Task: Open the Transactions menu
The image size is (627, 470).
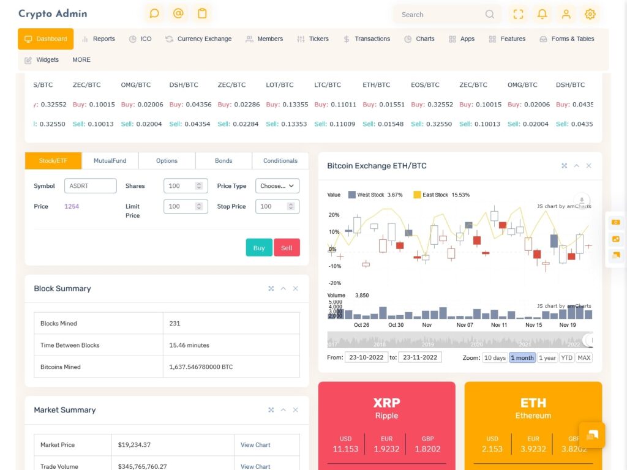Action: (x=367, y=39)
